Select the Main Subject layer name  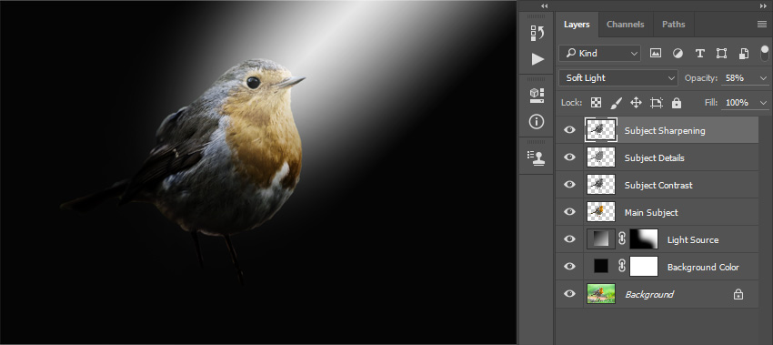(x=651, y=212)
